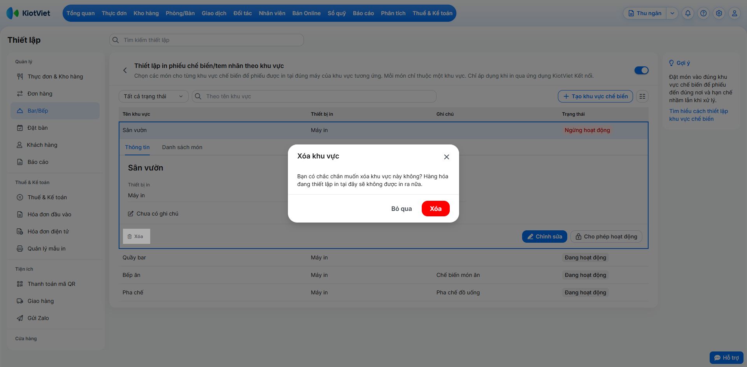The image size is (747, 367).
Task: Click the magnifier icon in the area-name search
Action: [x=198, y=96]
